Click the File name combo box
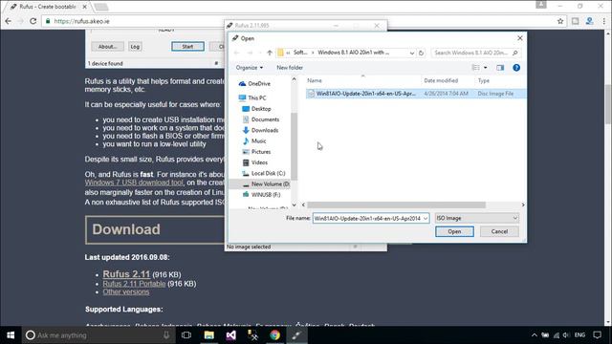The width and height of the screenshot is (612, 344). pos(371,219)
